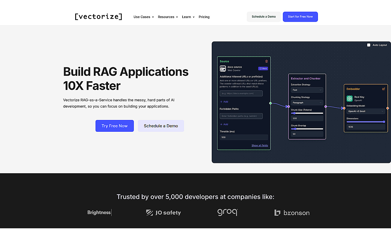Click the vectorize logo

(98, 17)
